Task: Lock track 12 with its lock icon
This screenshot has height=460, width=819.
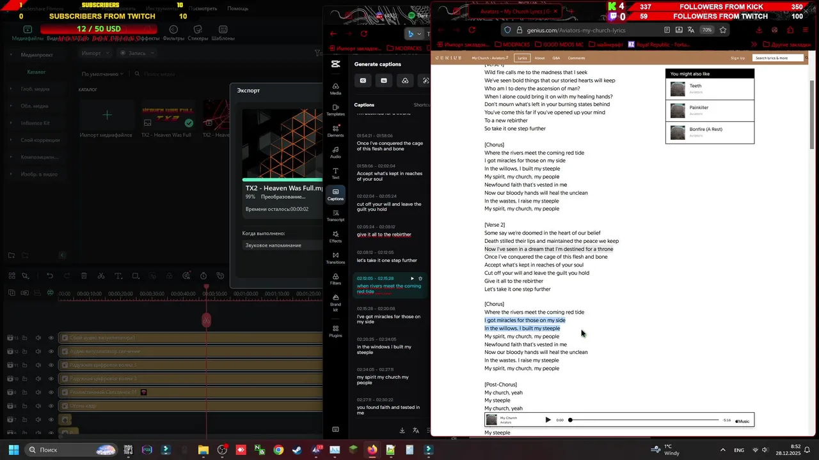Action: tap(25, 351)
